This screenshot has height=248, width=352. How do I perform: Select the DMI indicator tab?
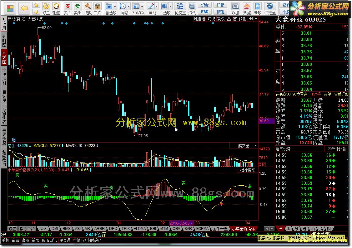(x=55, y=229)
